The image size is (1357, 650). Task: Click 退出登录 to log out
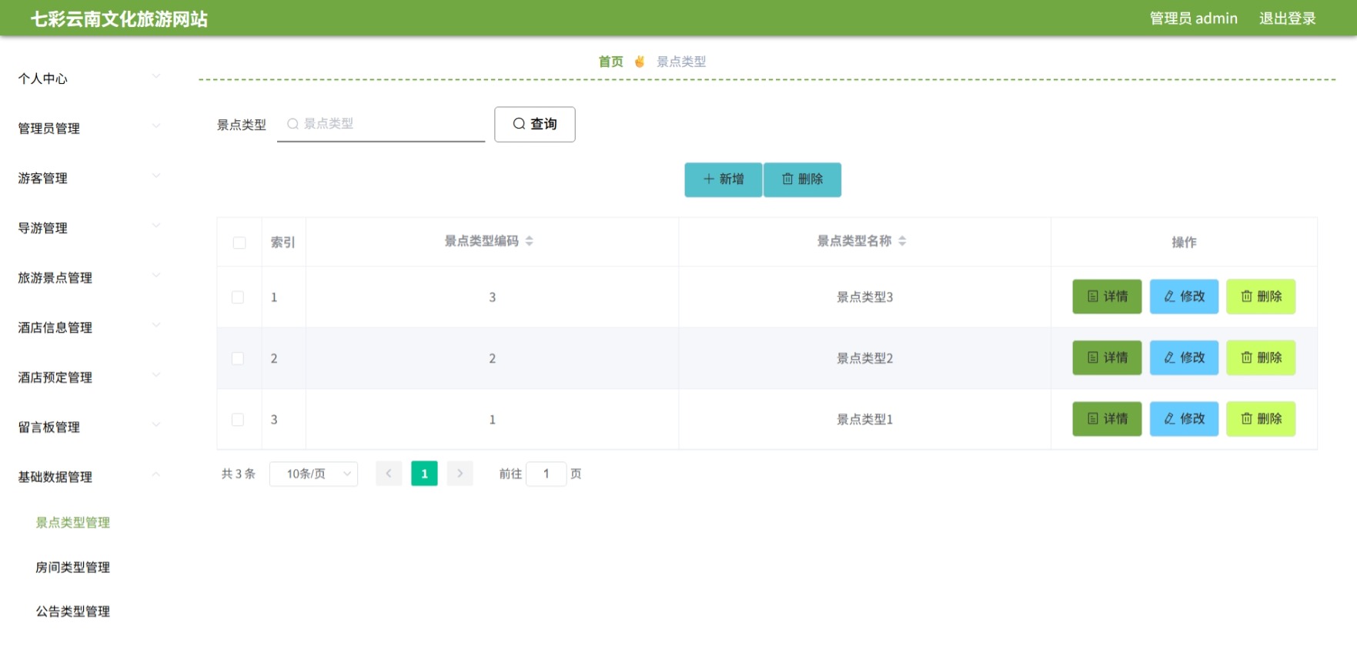click(x=1287, y=18)
